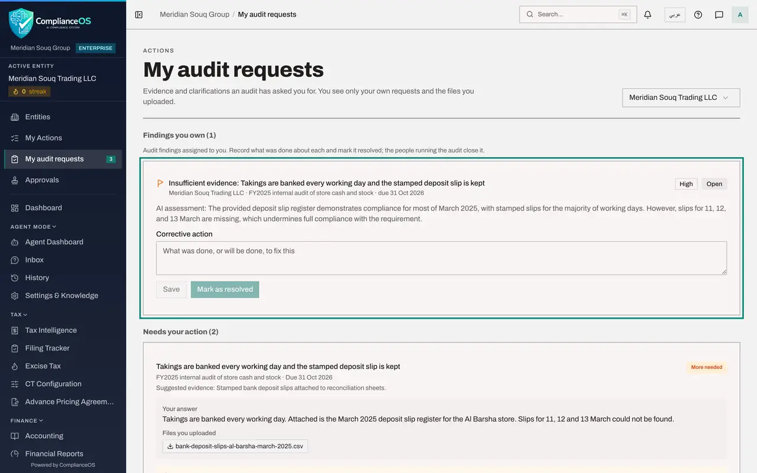Click the History clock icon
The height and width of the screenshot is (473, 757).
click(15, 277)
